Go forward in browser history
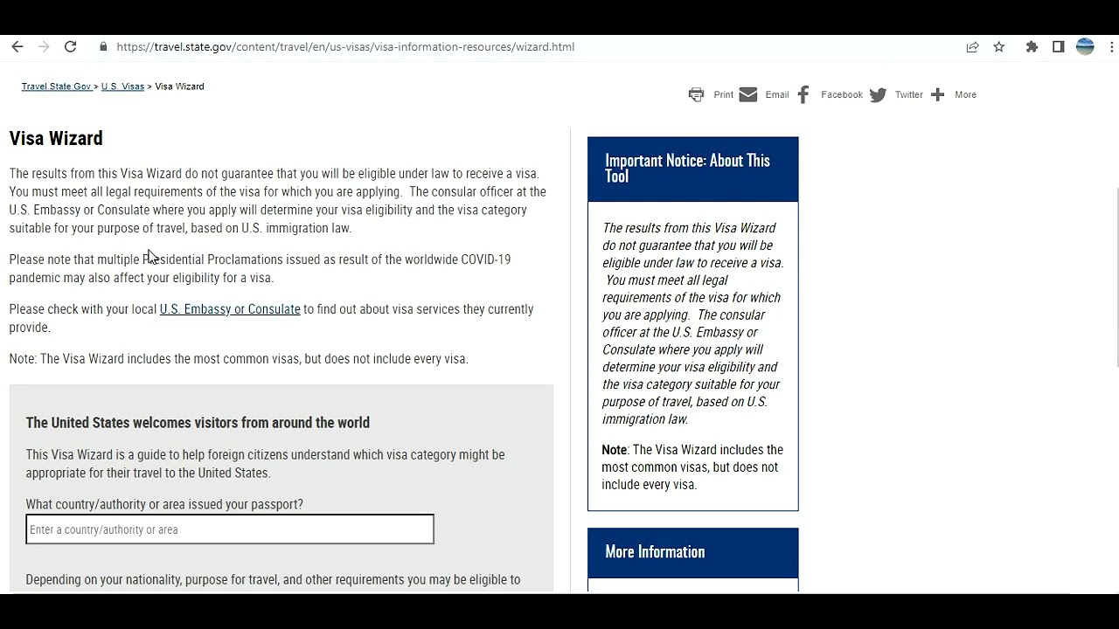This screenshot has width=1119, height=629. 44,47
